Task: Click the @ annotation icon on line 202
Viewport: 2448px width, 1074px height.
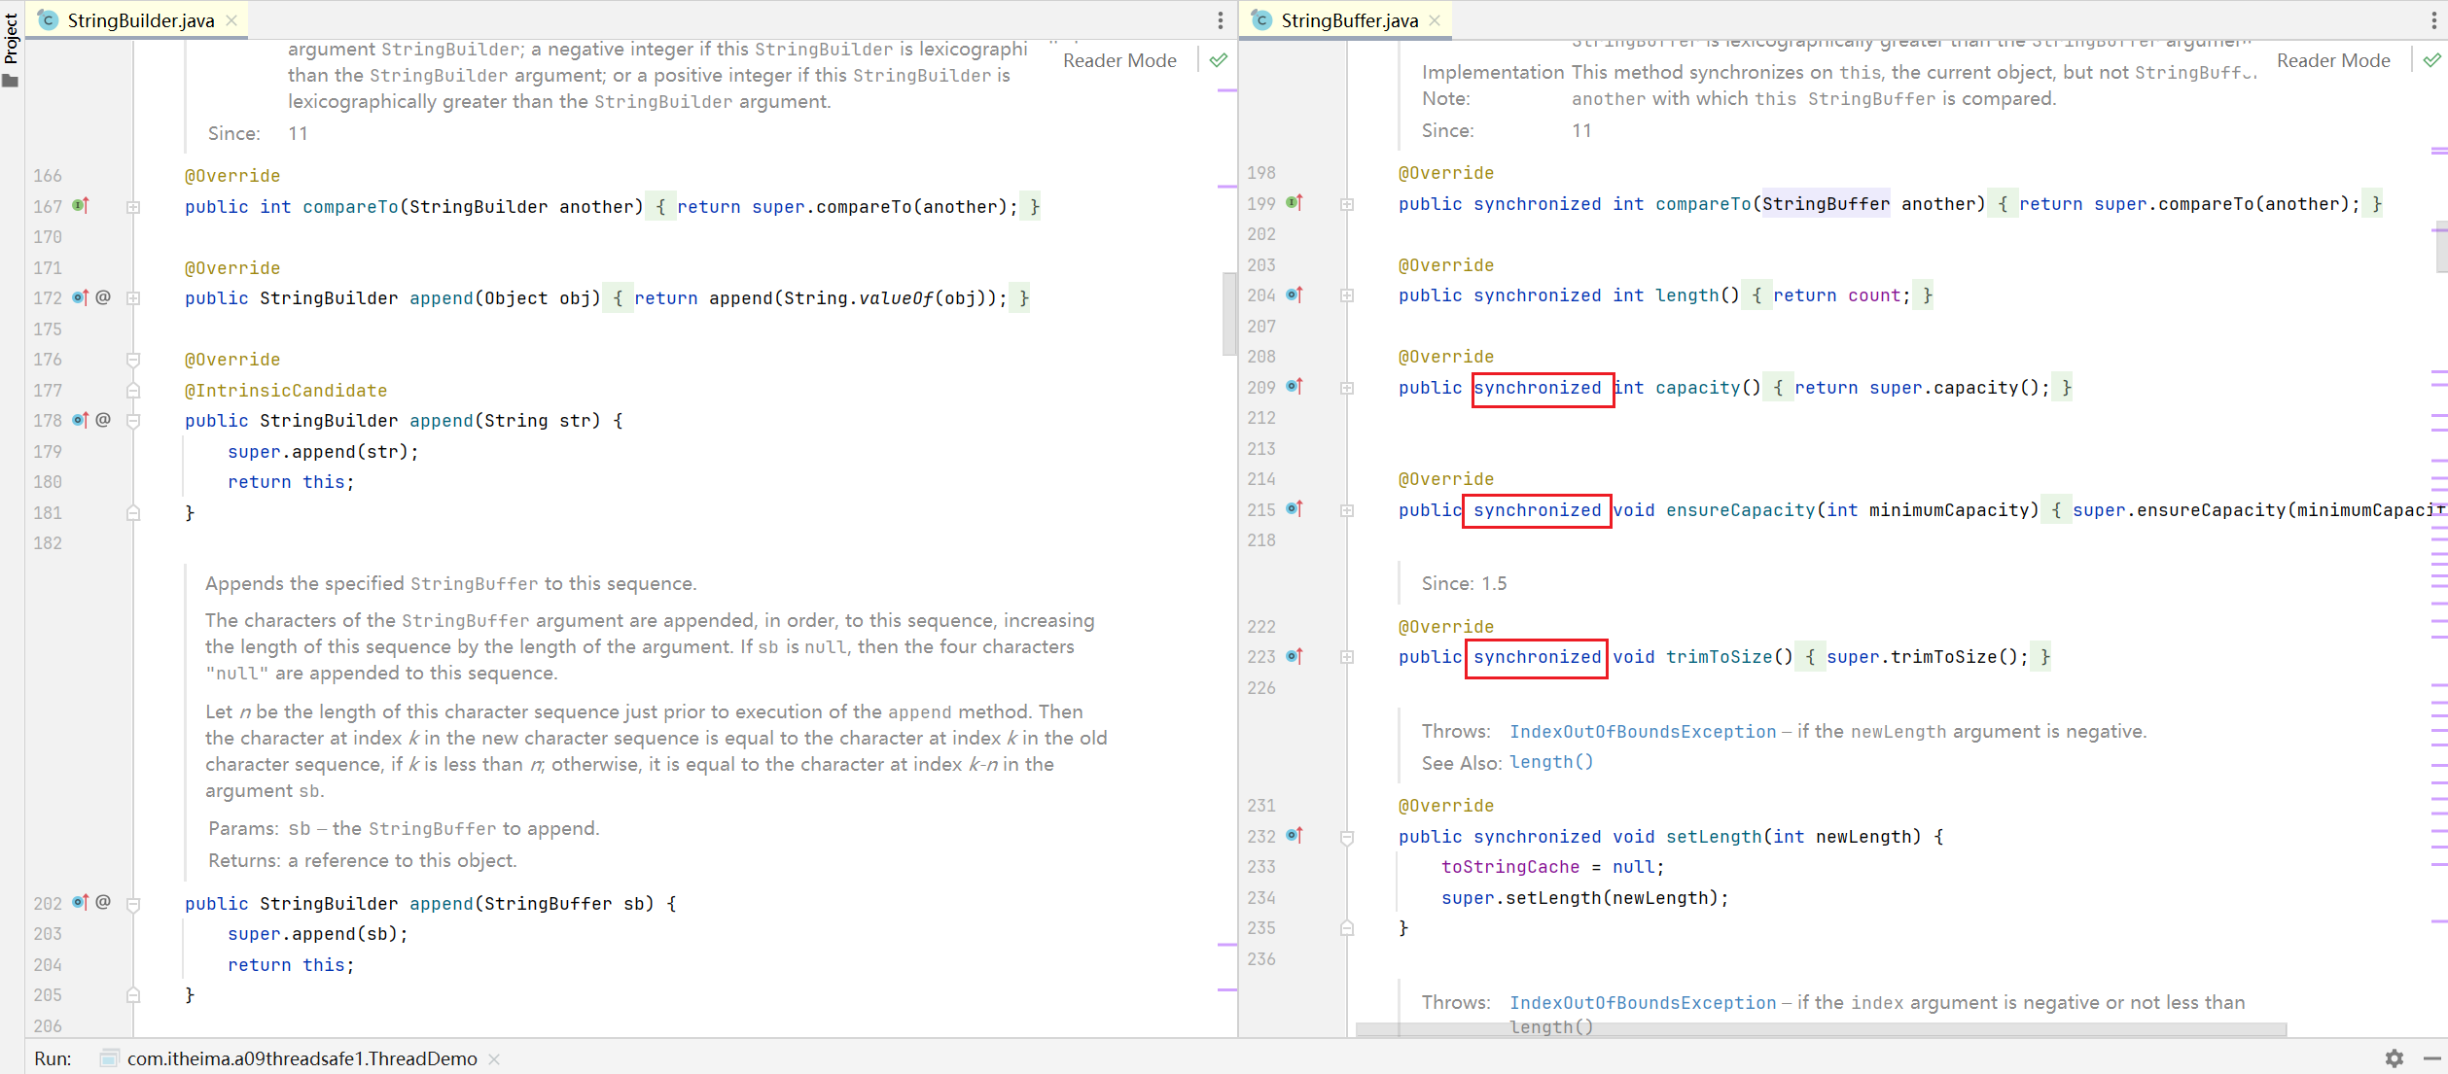Action: pos(103,902)
